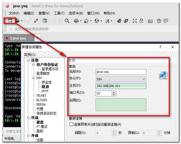
Task: Click the paste icon in the toolbar
Action: tap(60, 21)
